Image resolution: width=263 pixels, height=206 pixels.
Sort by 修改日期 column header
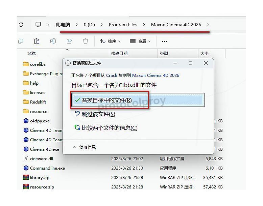click(119, 54)
